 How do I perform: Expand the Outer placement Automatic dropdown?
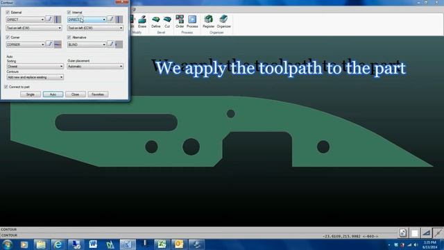point(95,66)
